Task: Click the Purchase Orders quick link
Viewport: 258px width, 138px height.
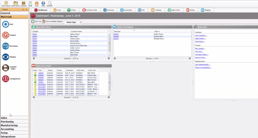Action: click(202, 54)
